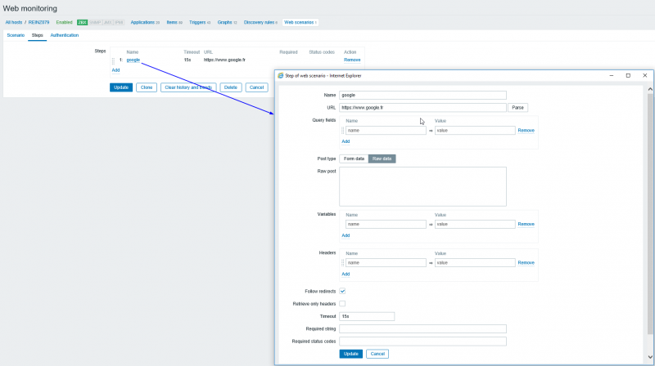
Task: Click the Raw post text area
Action: pyautogui.click(x=422, y=187)
